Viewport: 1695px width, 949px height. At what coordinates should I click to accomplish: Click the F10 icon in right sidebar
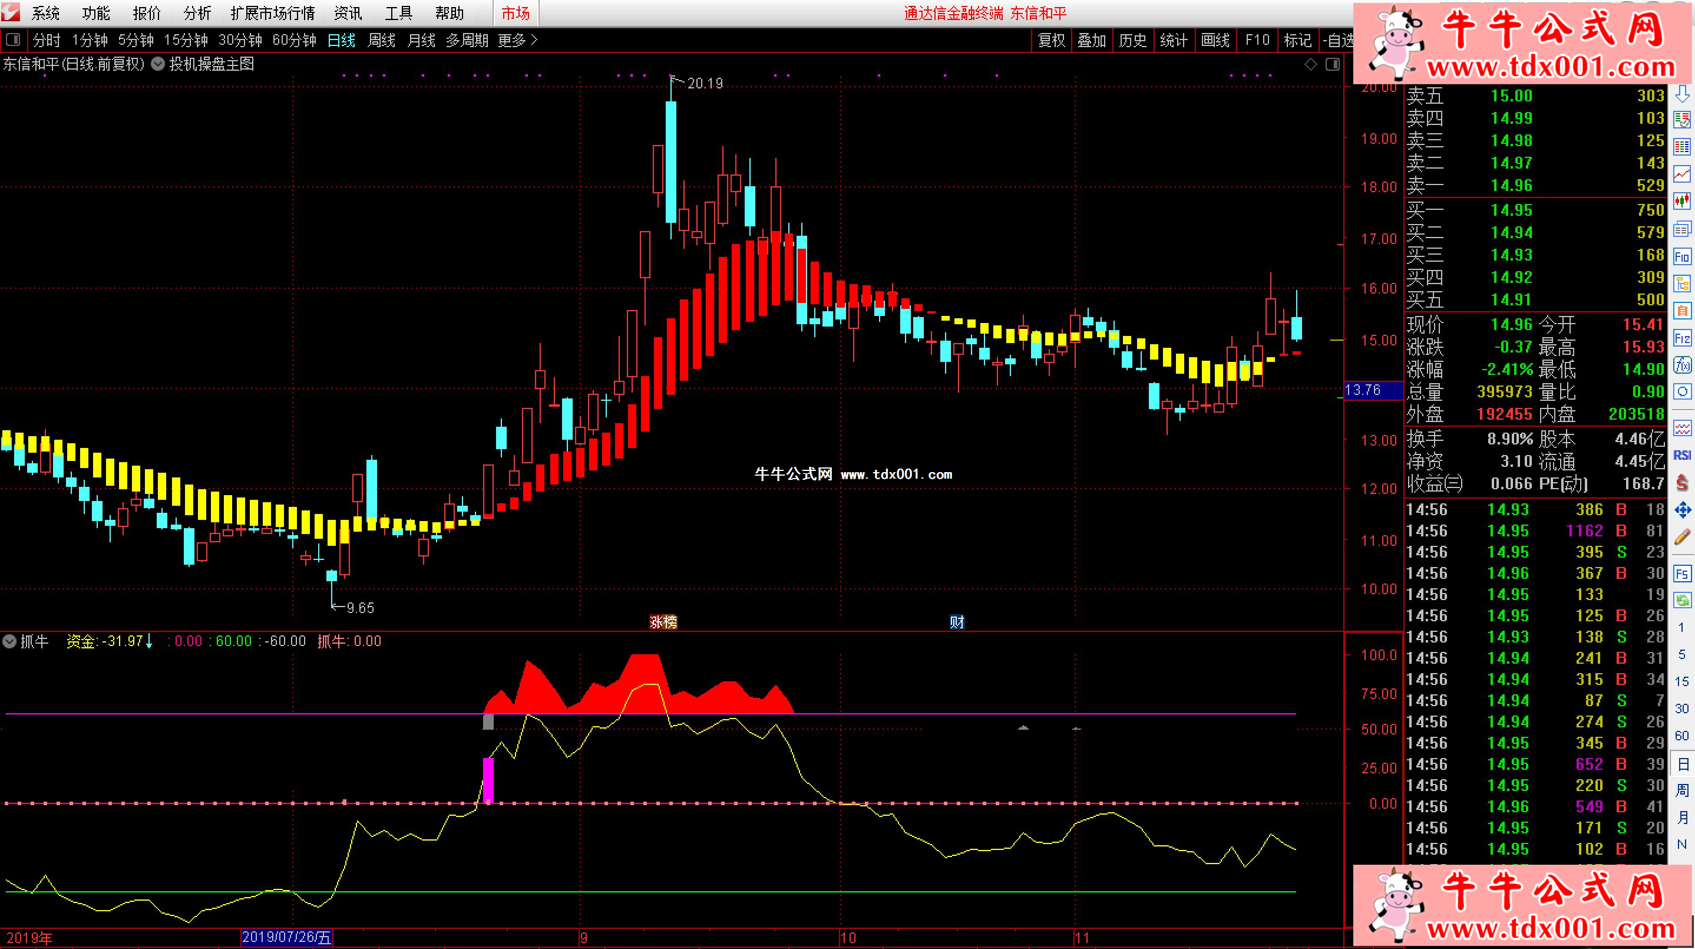click(1682, 256)
